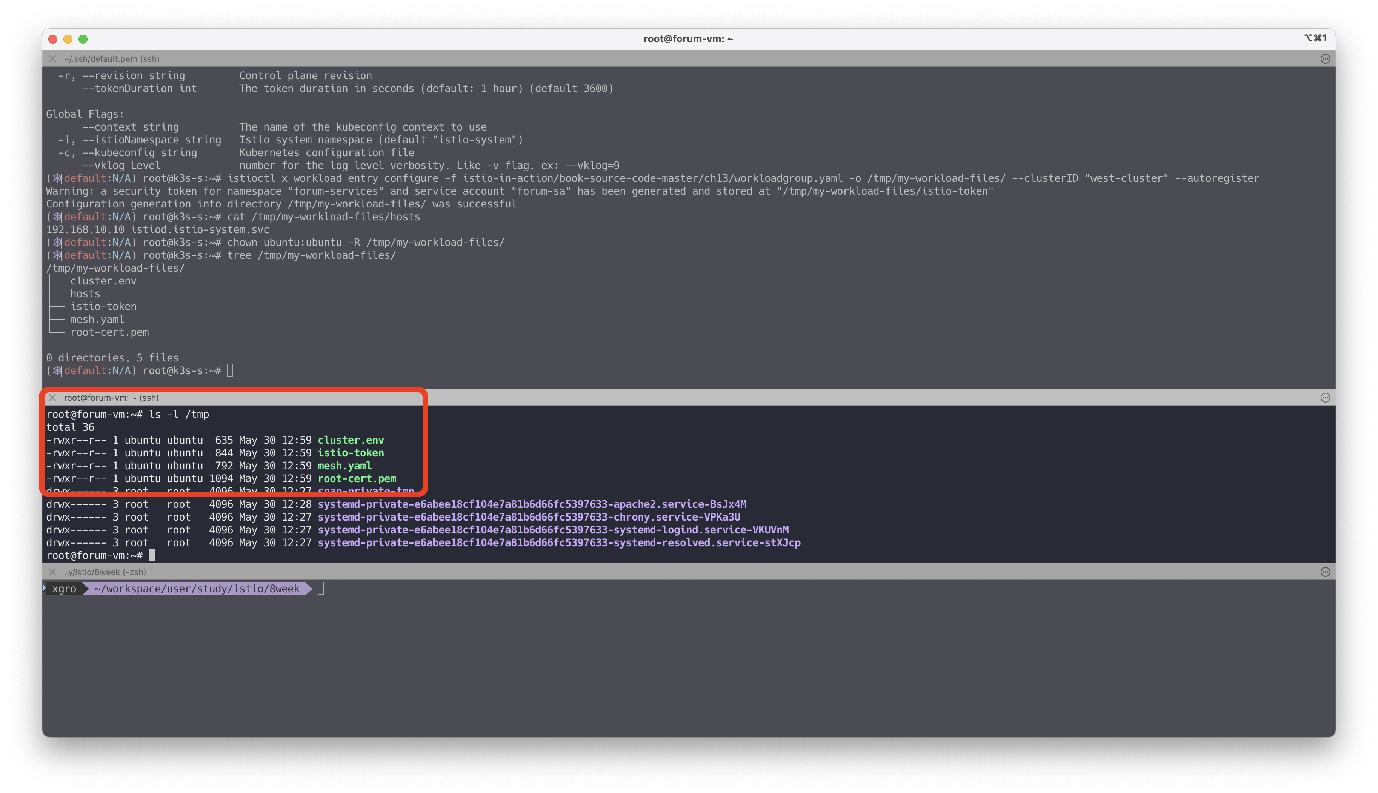Screen dimensions: 1378x793
Task: Click the 'tree /tmp/my-workload-files/' command
Action: (x=312, y=255)
